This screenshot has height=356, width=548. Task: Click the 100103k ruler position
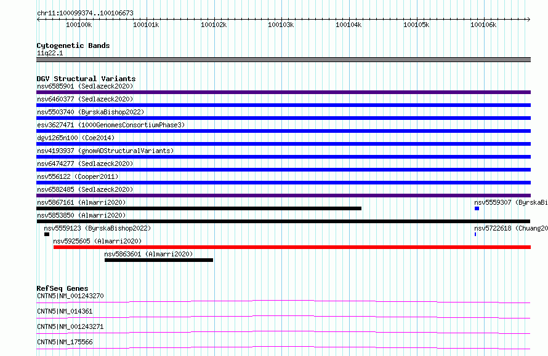[281, 25]
